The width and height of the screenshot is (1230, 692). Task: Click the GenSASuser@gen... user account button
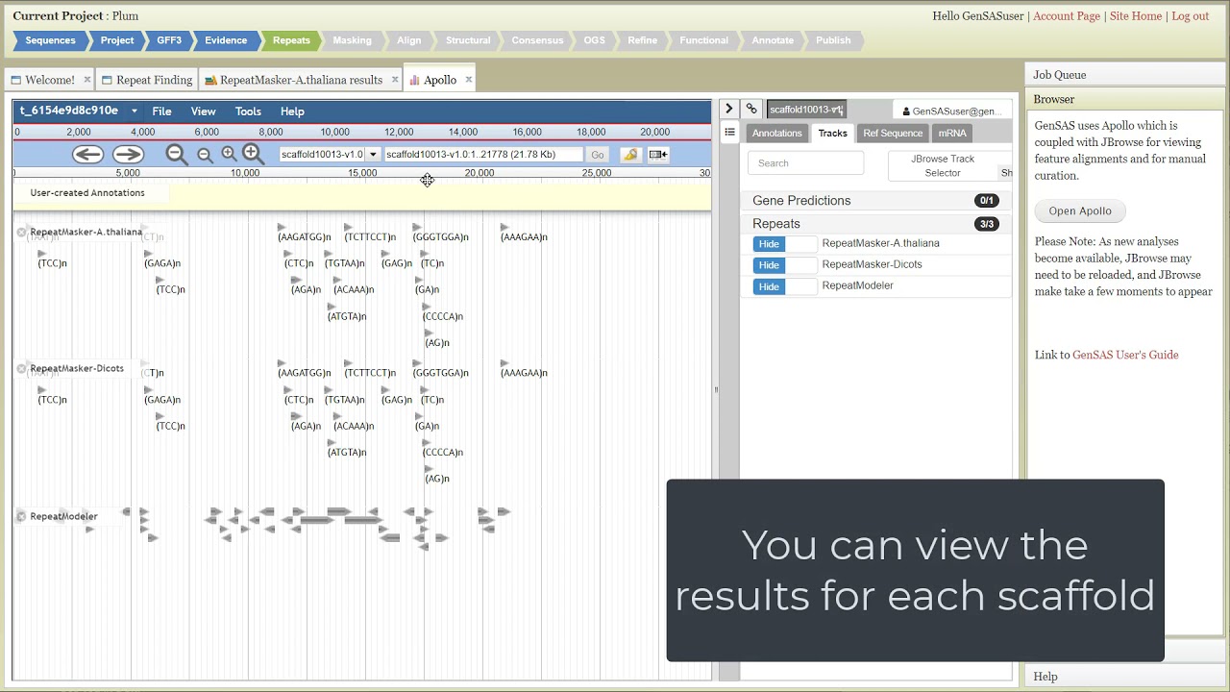(951, 111)
